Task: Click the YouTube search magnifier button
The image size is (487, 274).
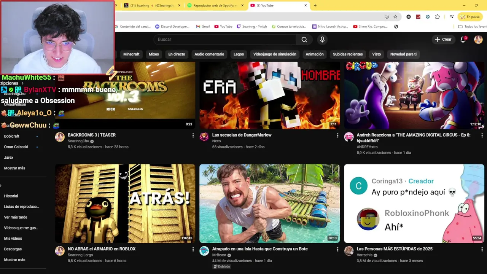Action: pyautogui.click(x=304, y=40)
